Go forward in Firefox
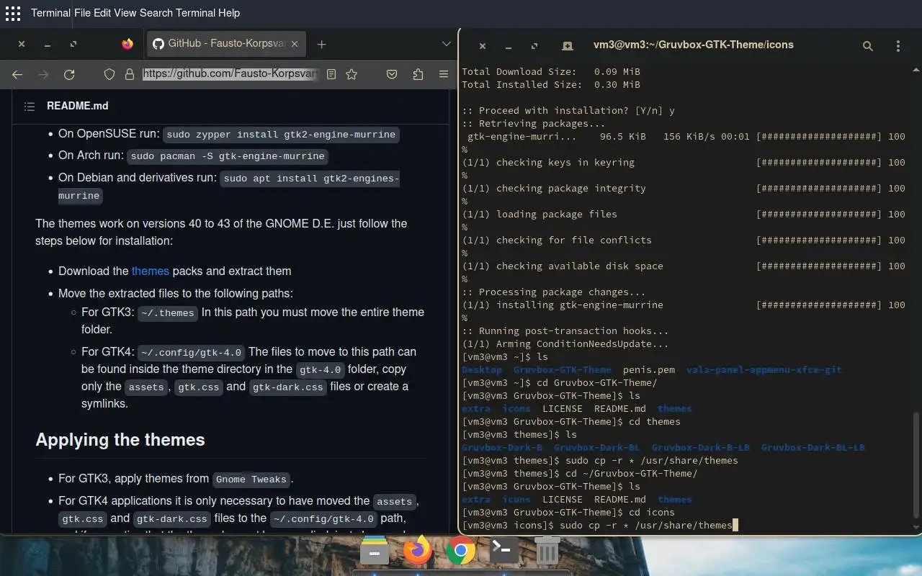Screen dimensions: 922x576 [43, 74]
